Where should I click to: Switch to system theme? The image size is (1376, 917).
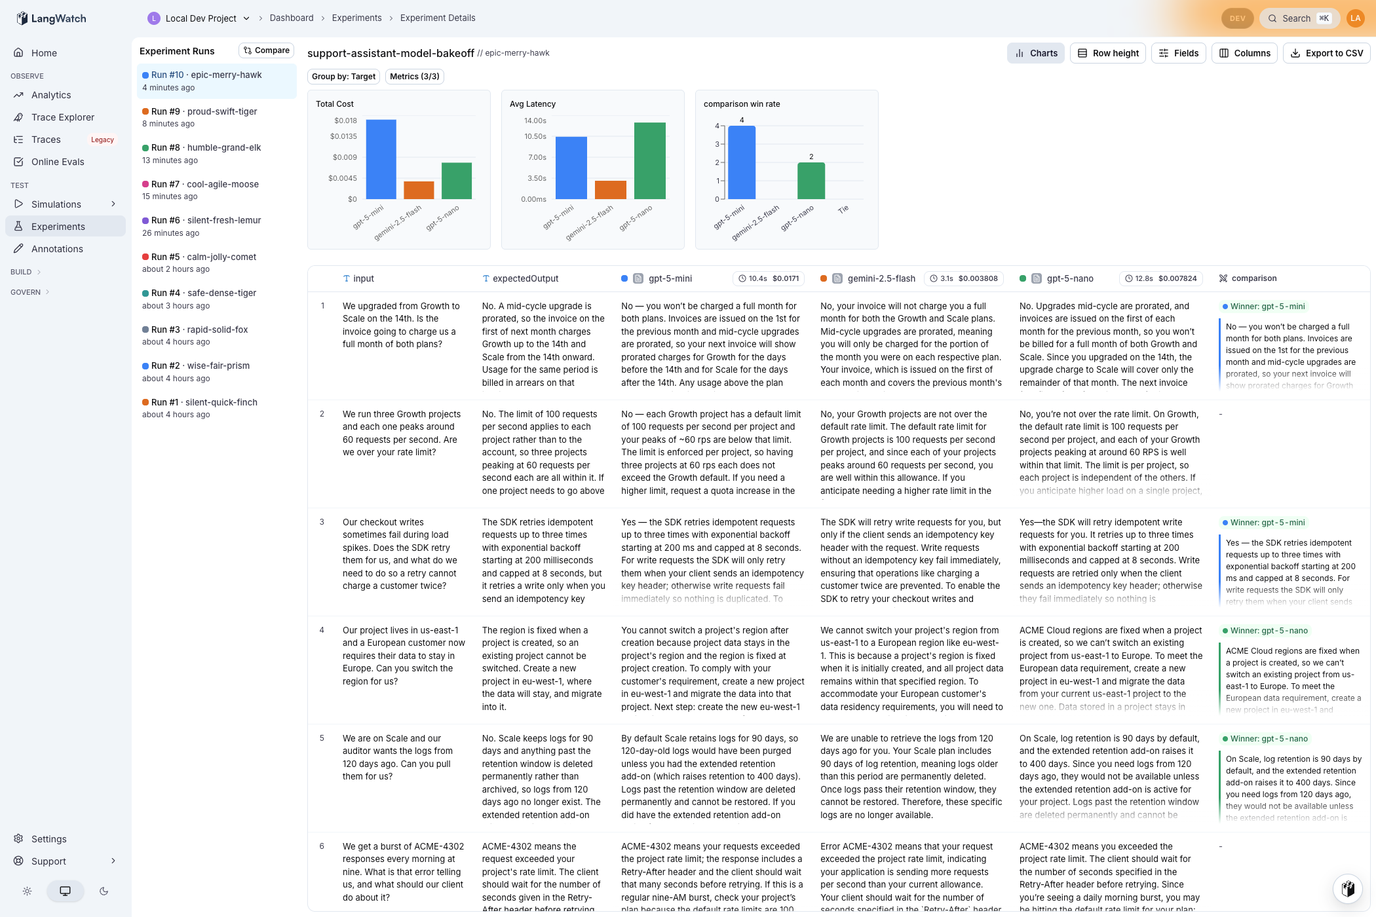[x=66, y=891]
